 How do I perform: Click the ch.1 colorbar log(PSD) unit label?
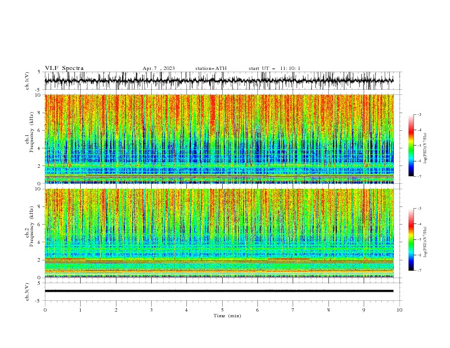coord(425,148)
